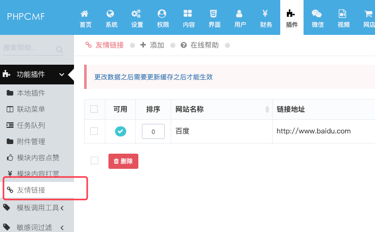Click the question-mark icon beside 在线帮助
Viewport: 375px width, 232px height.
coord(183,45)
